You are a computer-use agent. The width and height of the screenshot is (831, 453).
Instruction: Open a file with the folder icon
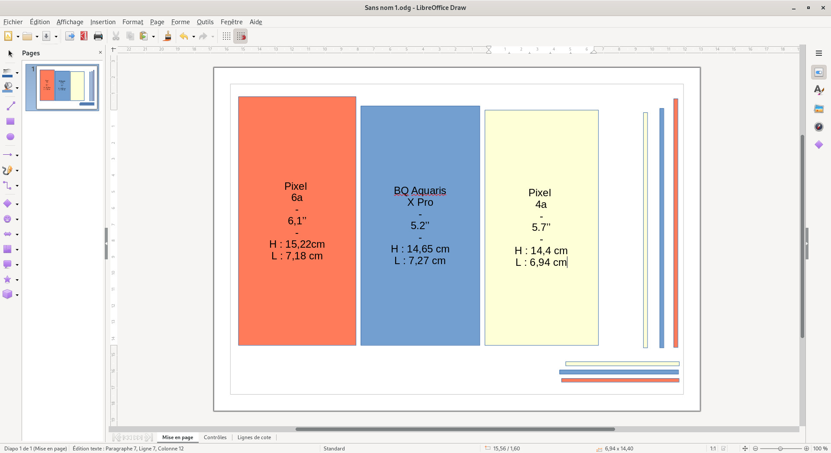[x=27, y=36]
